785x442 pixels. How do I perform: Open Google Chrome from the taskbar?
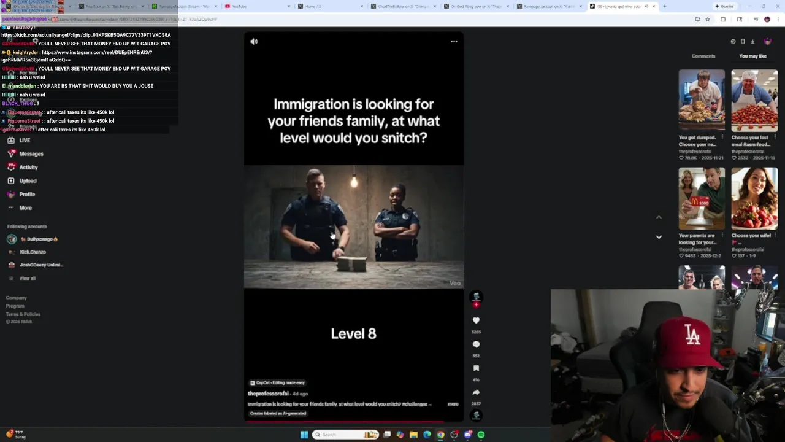click(440, 435)
